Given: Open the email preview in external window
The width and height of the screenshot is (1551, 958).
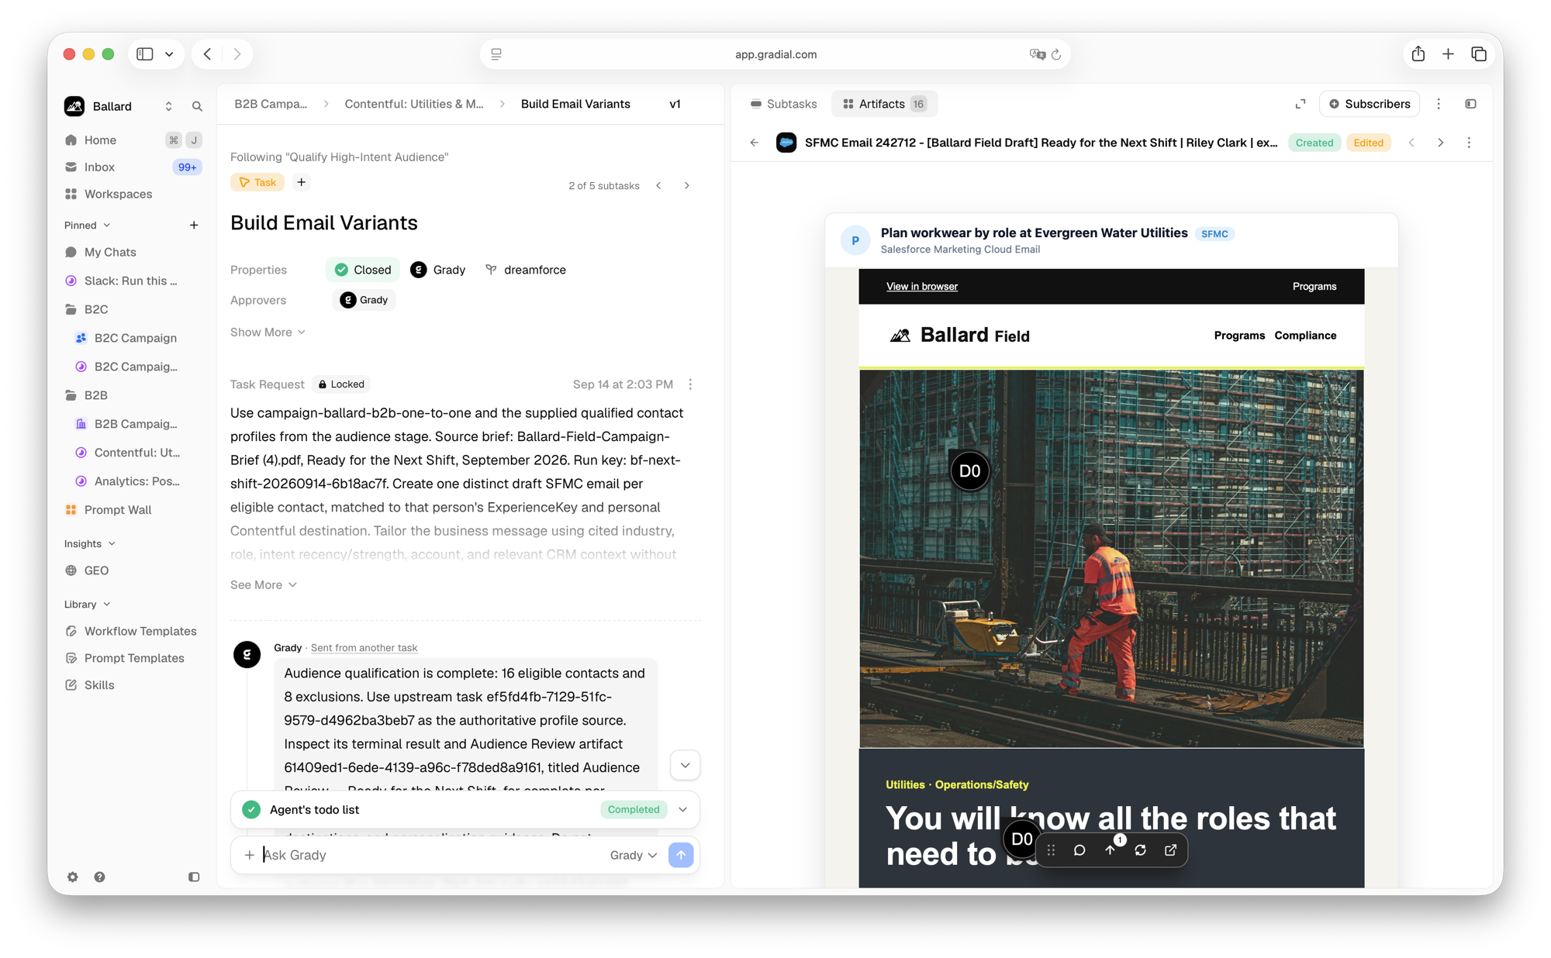Looking at the screenshot, I should pyautogui.click(x=1170, y=850).
